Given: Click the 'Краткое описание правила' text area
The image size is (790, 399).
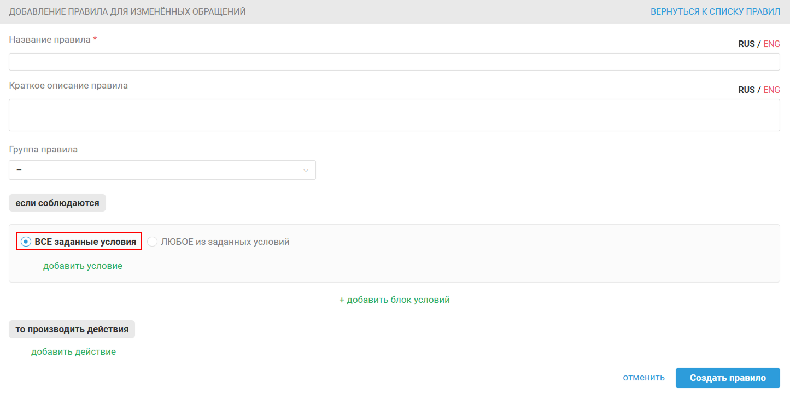Looking at the screenshot, I should click(394, 115).
